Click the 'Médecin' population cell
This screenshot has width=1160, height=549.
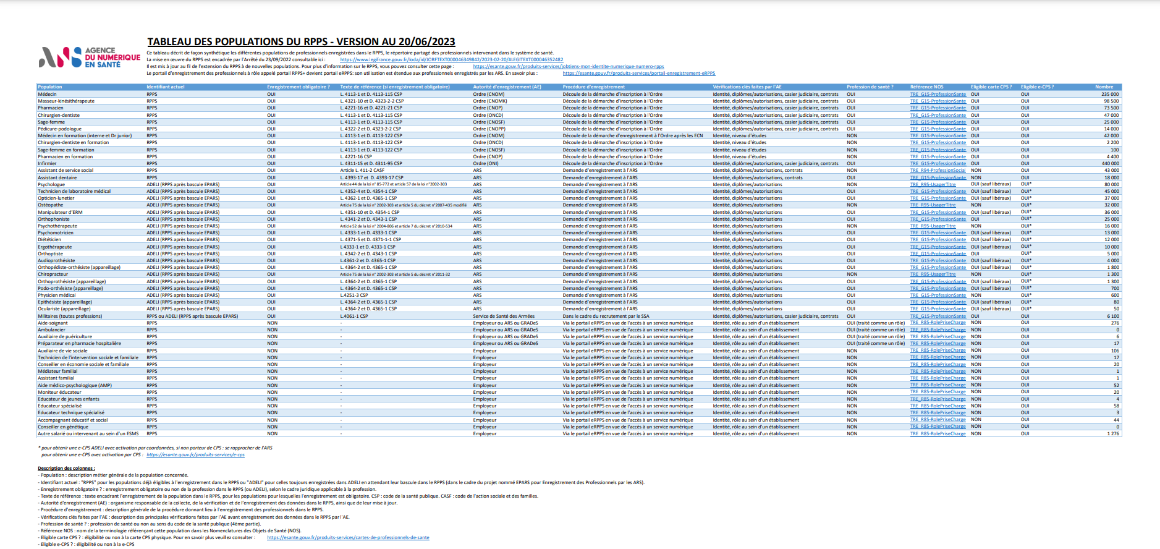[47, 95]
